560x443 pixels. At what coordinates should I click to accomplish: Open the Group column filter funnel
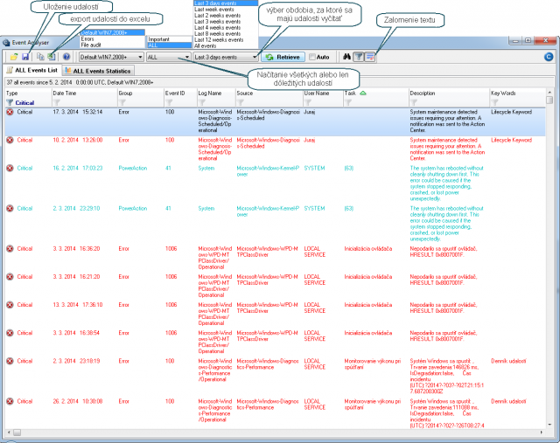pyautogui.click(x=122, y=103)
